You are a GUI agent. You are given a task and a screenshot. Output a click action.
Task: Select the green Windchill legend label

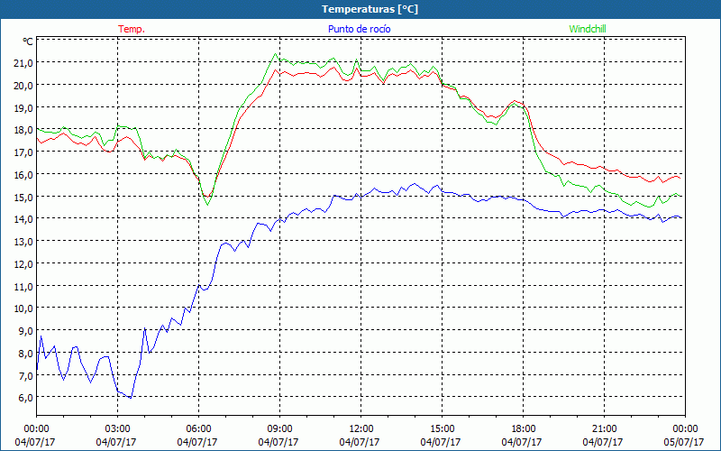[588, 29]
